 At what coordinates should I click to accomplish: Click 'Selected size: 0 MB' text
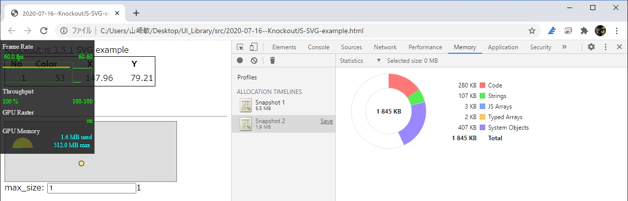click(x=412, y=61)
